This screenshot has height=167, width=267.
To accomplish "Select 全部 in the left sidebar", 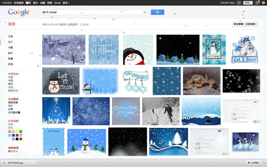I will [11, 37].
